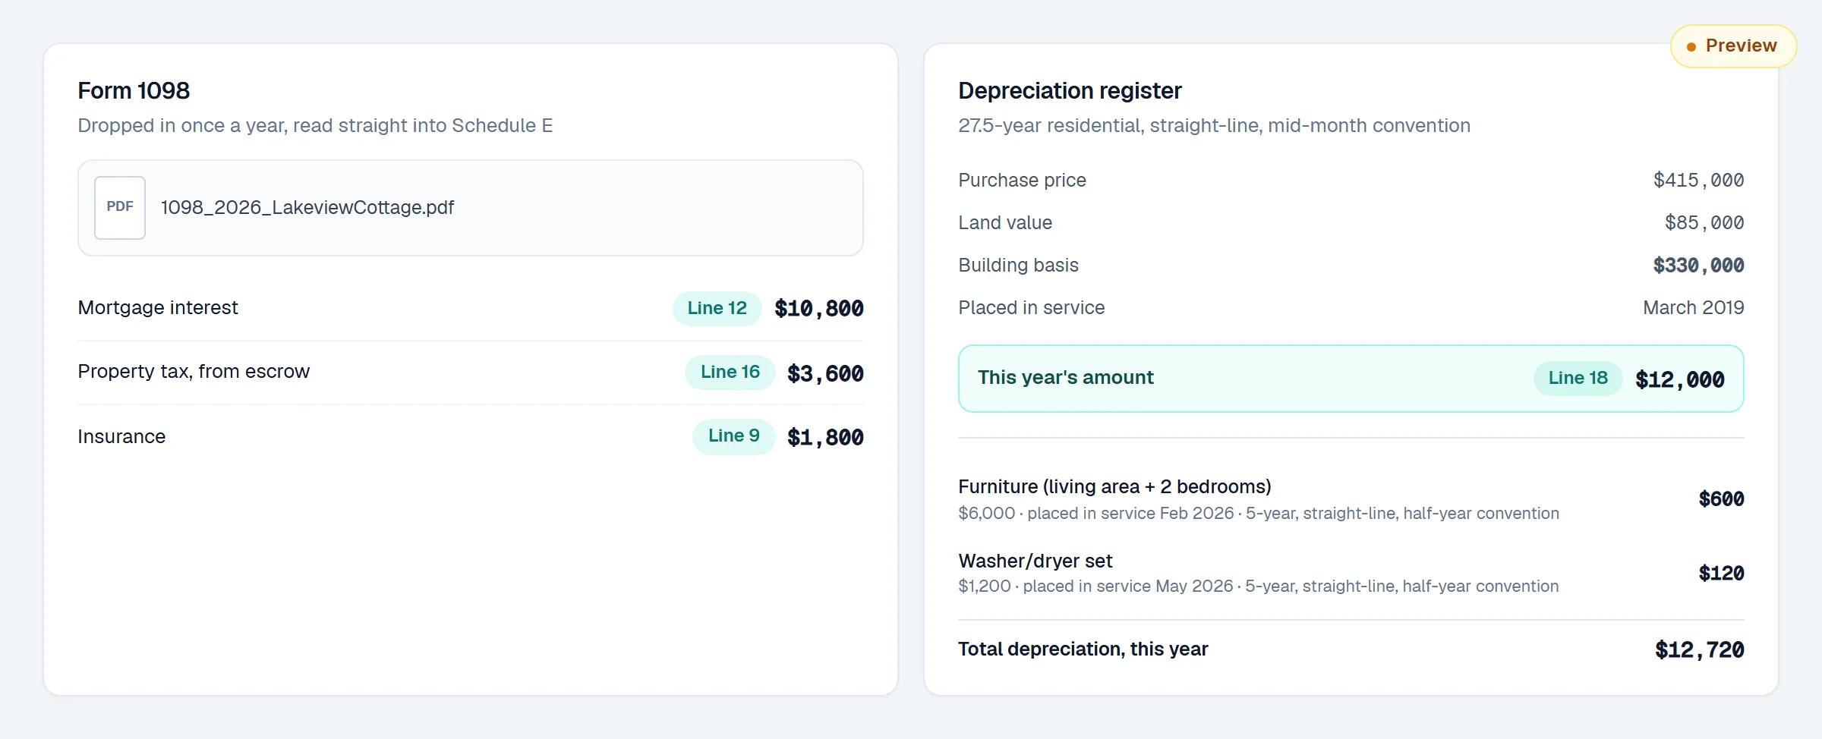Click the Depreciation register heading

pyautogui.click(x=1070, y=91)
